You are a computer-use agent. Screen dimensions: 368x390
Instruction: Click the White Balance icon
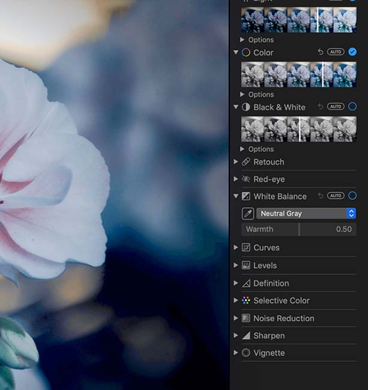pos(246,196)
